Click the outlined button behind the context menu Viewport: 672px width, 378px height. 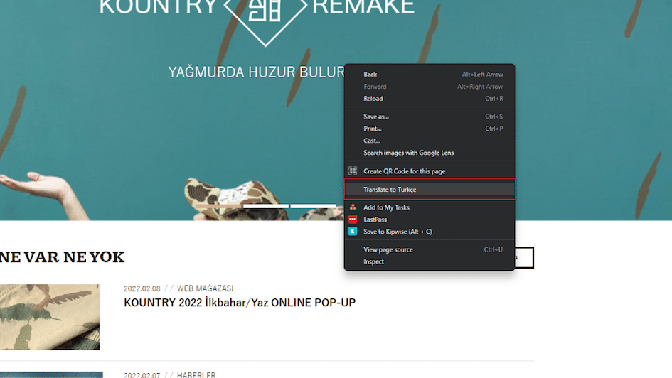click(523, 258)
